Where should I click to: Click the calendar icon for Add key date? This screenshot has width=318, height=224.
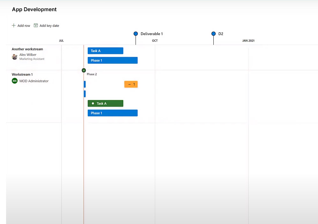pyautogui.click(x=36, y=26)
